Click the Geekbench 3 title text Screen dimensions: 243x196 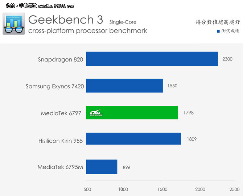pyautogui.click(x=65, y=19)
